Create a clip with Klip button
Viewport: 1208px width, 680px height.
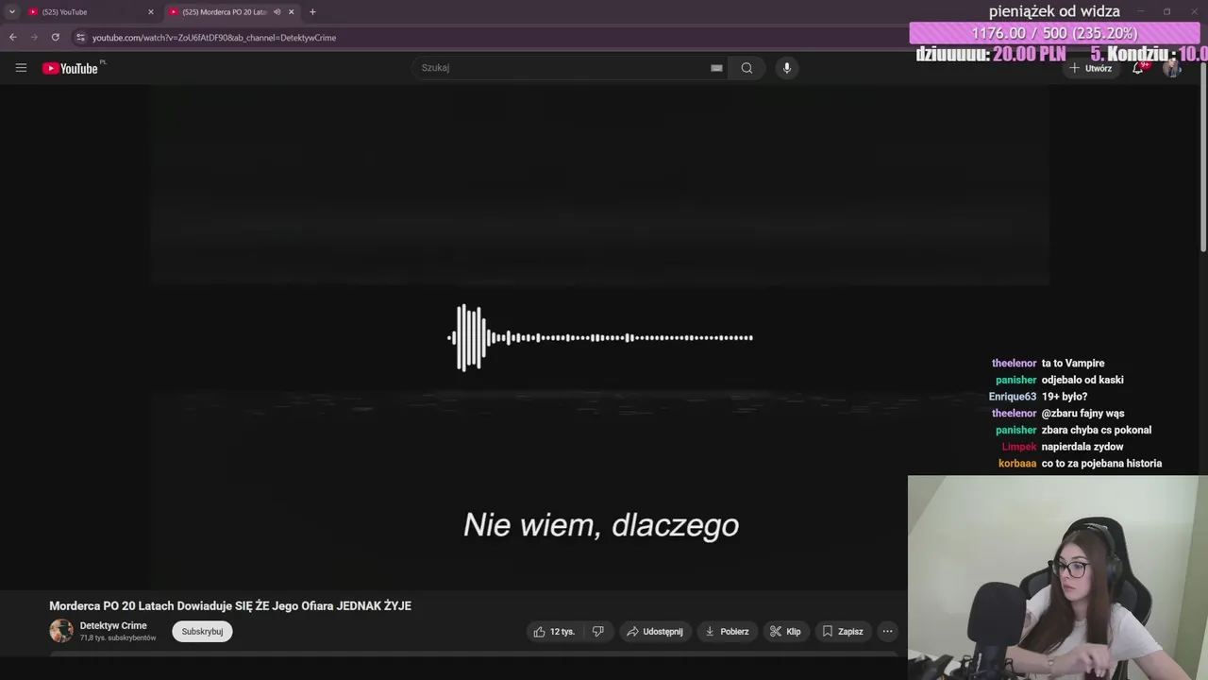click(785, 632)
